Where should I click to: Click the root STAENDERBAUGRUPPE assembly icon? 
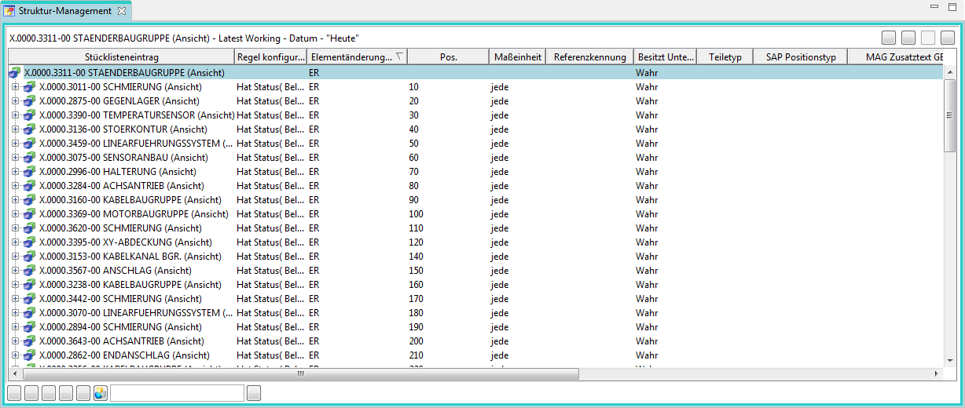coord(15,73)
